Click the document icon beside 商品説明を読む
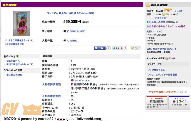The height and width of the screenshot is (121, 191). pos(6,44)
